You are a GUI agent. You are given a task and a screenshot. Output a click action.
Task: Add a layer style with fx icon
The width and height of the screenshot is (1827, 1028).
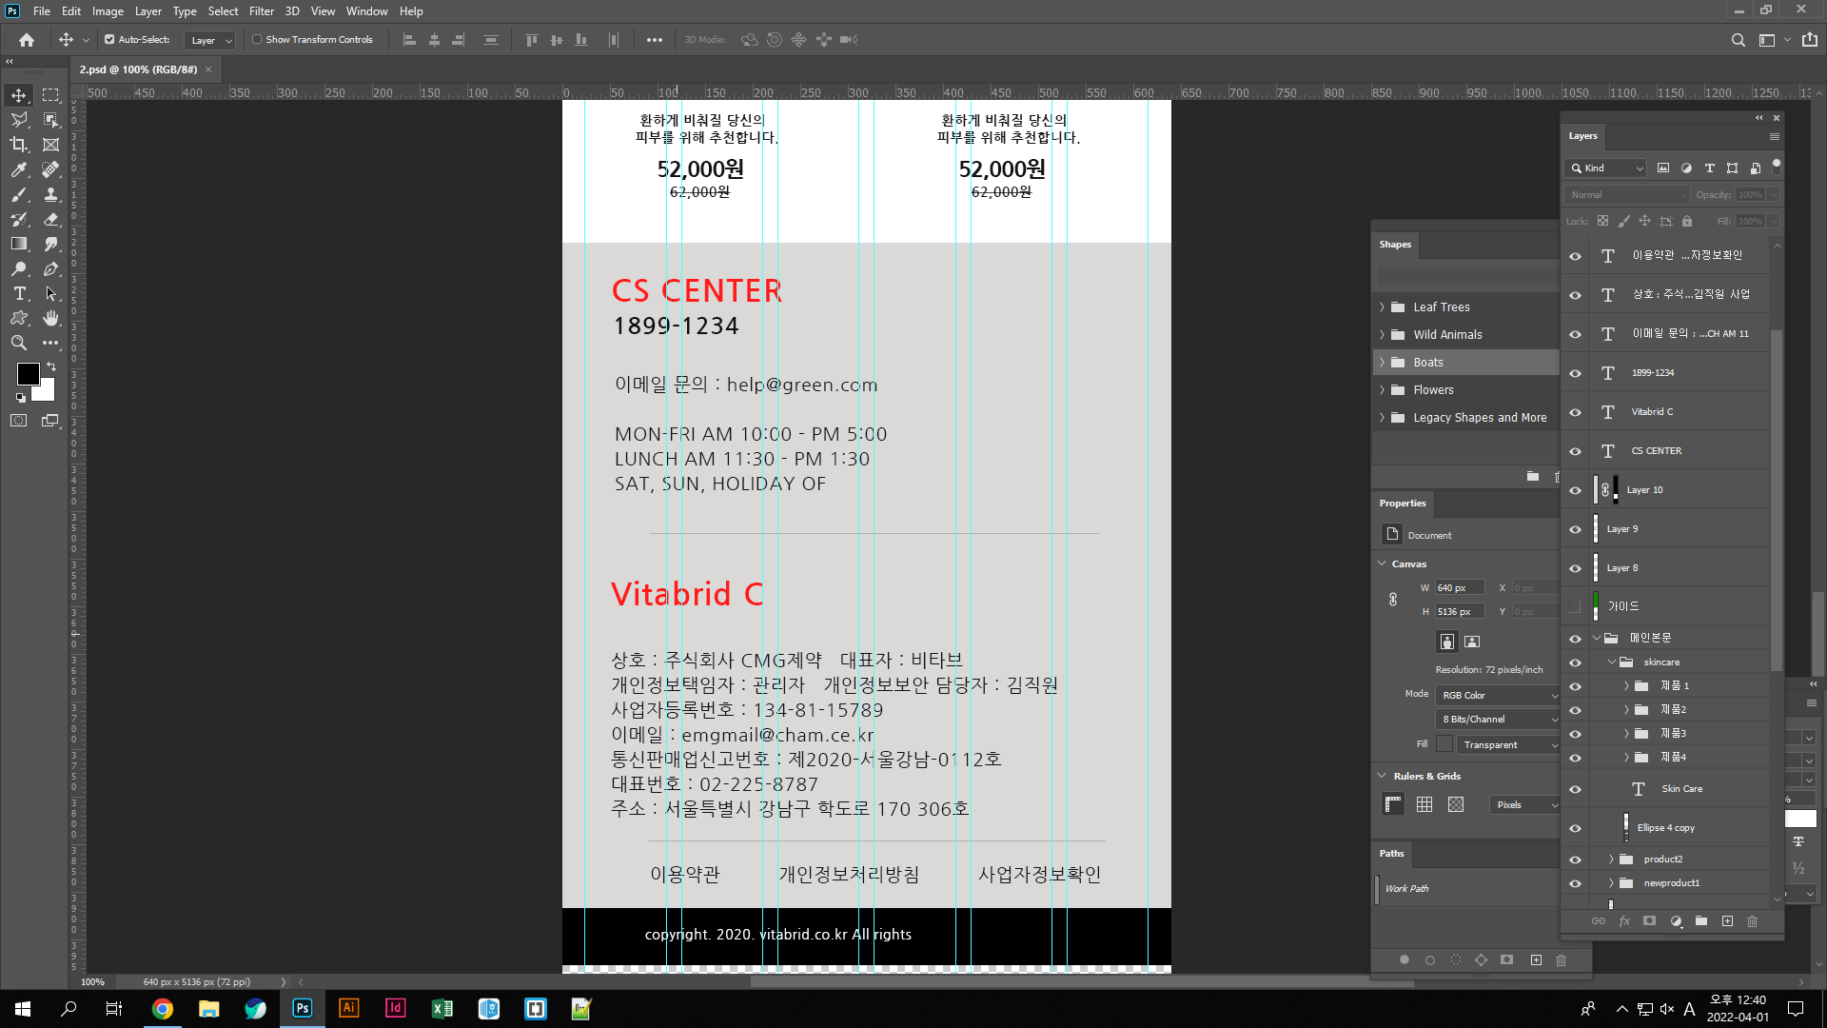tap(1624, 921)
